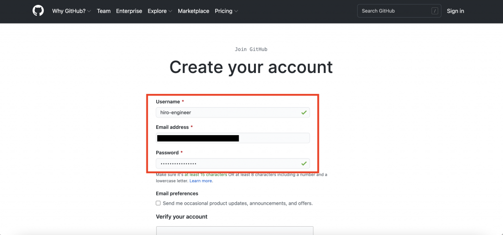Expand the Why GitHub? dropdown

click(72, 11)
